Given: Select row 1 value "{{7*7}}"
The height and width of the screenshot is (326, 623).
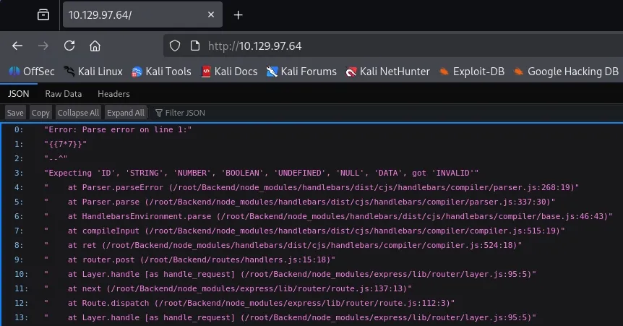Looking at the screenshot, I should [x=66, y=144].
